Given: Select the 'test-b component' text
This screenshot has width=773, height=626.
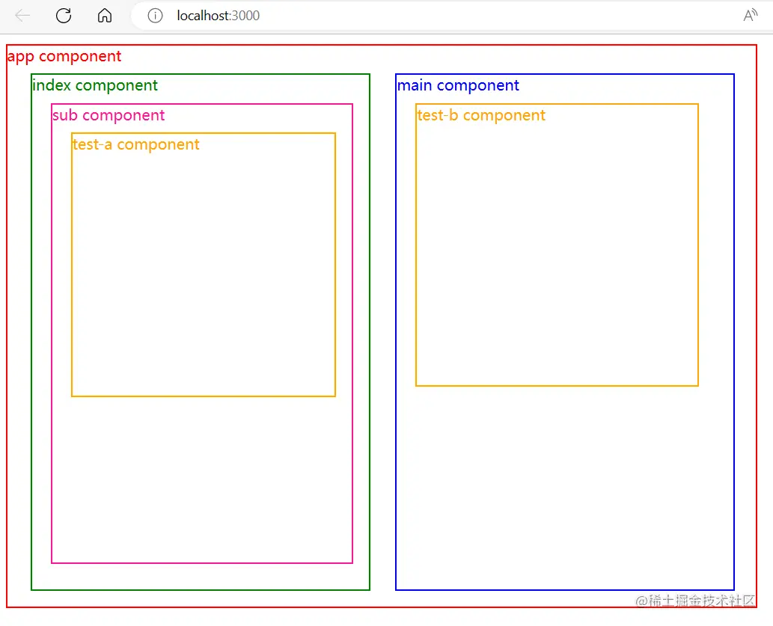Looking at the screenshot, I should (481, 115).
